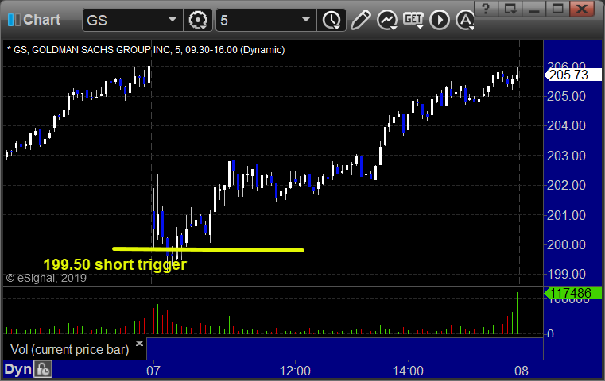Click the volume marker 117486
605x381 pixels.
(572, 294)
